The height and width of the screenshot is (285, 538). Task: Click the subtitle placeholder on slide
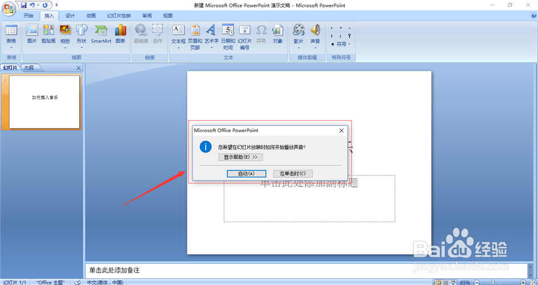pos(309,198)
